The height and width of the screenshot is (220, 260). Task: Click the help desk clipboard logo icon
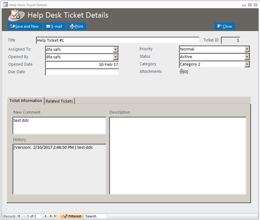pyautogui.click(x=16, y=15)
